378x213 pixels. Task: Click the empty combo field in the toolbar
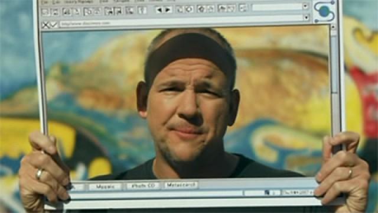point(277,7)
